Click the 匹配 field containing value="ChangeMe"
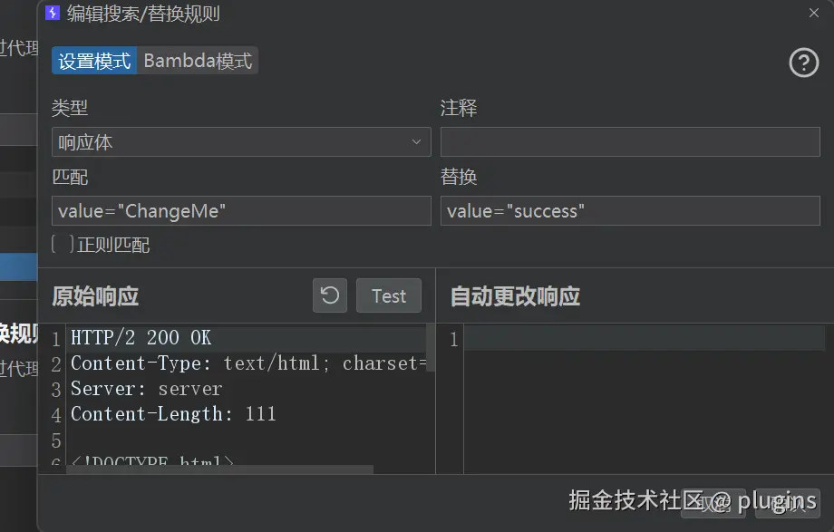The width and height of the screenshot is (834, 532). click(240, 211)
